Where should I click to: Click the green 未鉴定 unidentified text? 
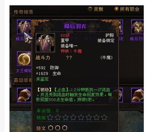click(x=42, y=79)
